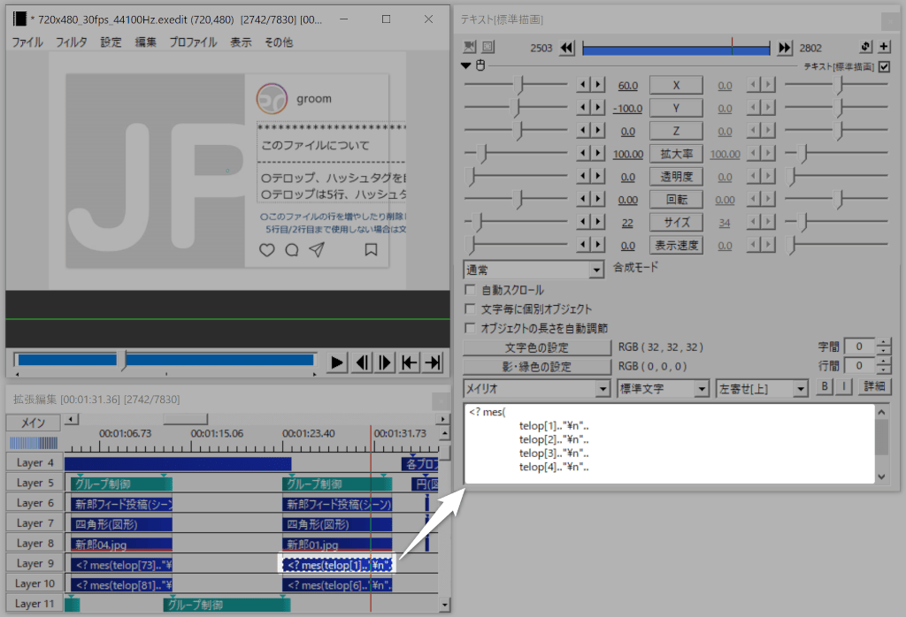Image resolution: width=906 pixels, height=617 pixels.
Task: Open the メイリオ font dropdown
Action: click(x=537, y=388)
